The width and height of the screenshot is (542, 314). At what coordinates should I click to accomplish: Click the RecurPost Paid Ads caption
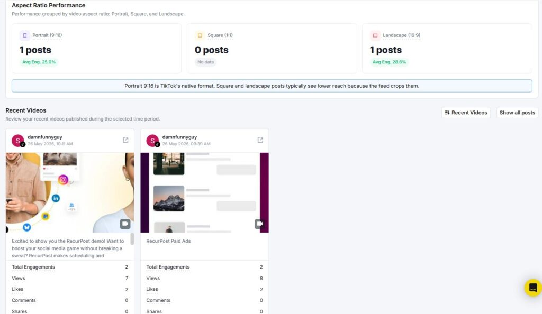(168, 241)
